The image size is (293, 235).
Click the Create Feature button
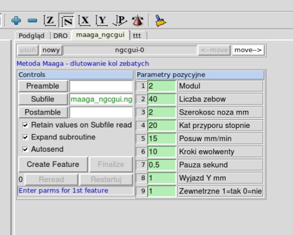53,164
